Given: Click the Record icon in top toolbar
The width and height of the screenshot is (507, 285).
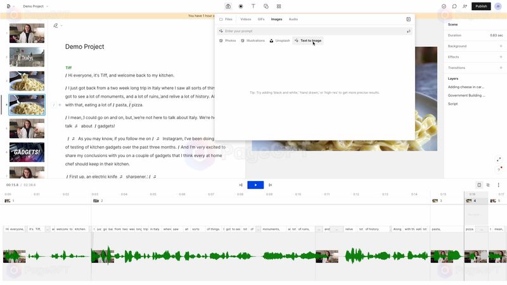Looking at the screenshot, I should click(x=241, y=6).
